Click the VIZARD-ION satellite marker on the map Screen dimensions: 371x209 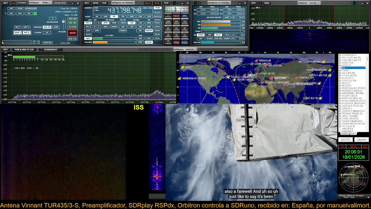tap(330, 70)
